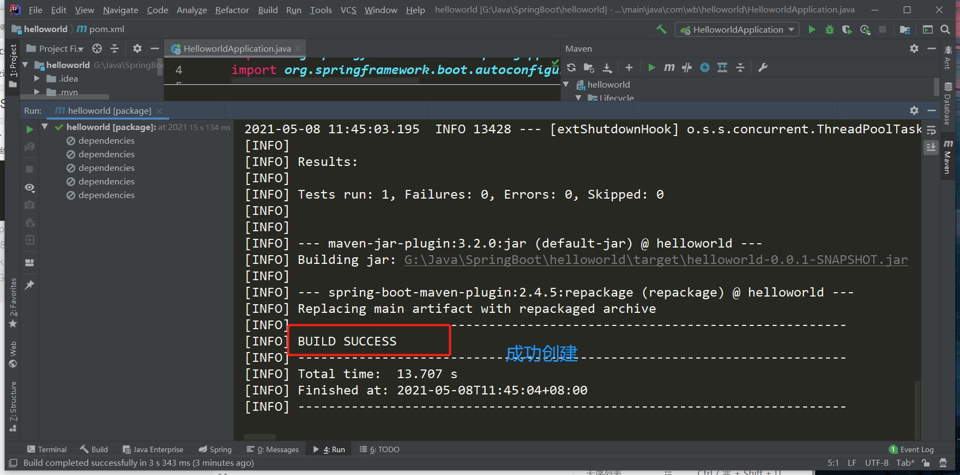The image size is (960, 475).
Task: Close the HelloworldApplication.java tab
Action: tap(298, 48)
